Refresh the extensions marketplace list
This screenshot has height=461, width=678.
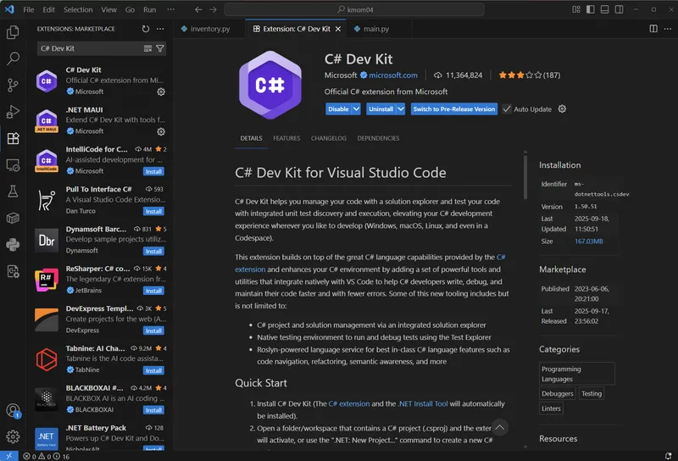coord(146,29)
